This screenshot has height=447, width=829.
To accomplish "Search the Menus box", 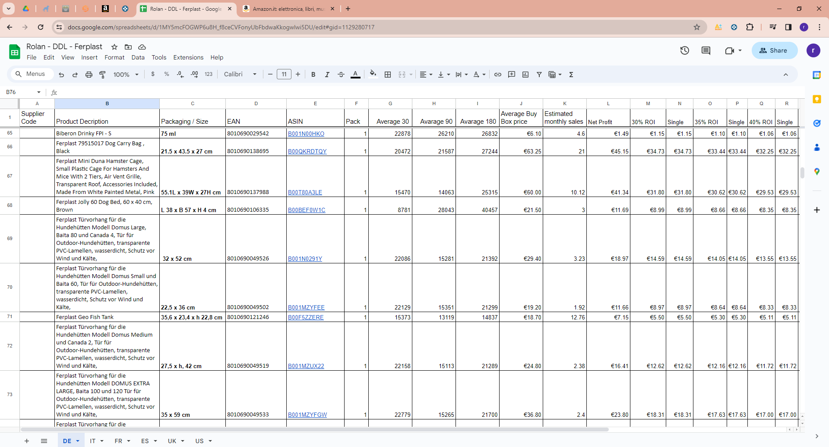I will pos(31,74).
